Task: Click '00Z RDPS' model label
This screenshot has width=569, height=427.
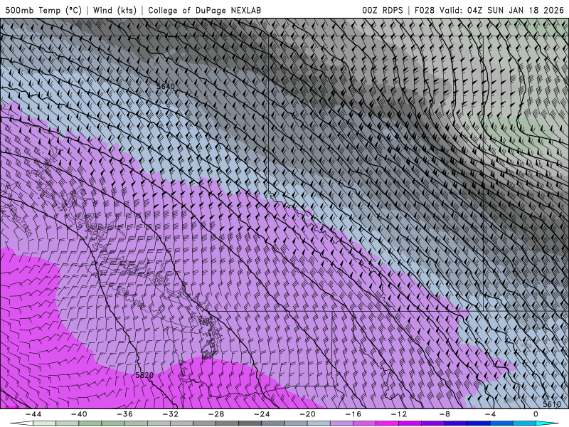Action: (383, 10)
